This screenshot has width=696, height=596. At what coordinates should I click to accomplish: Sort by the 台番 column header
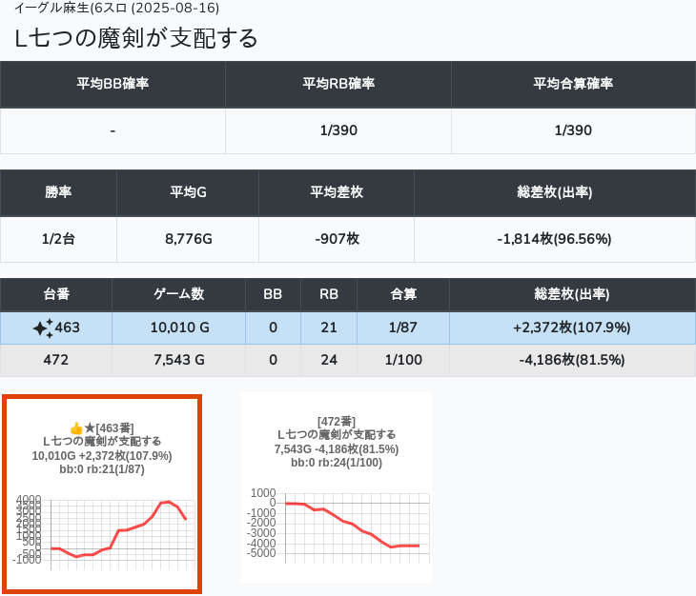pos(56,294)
